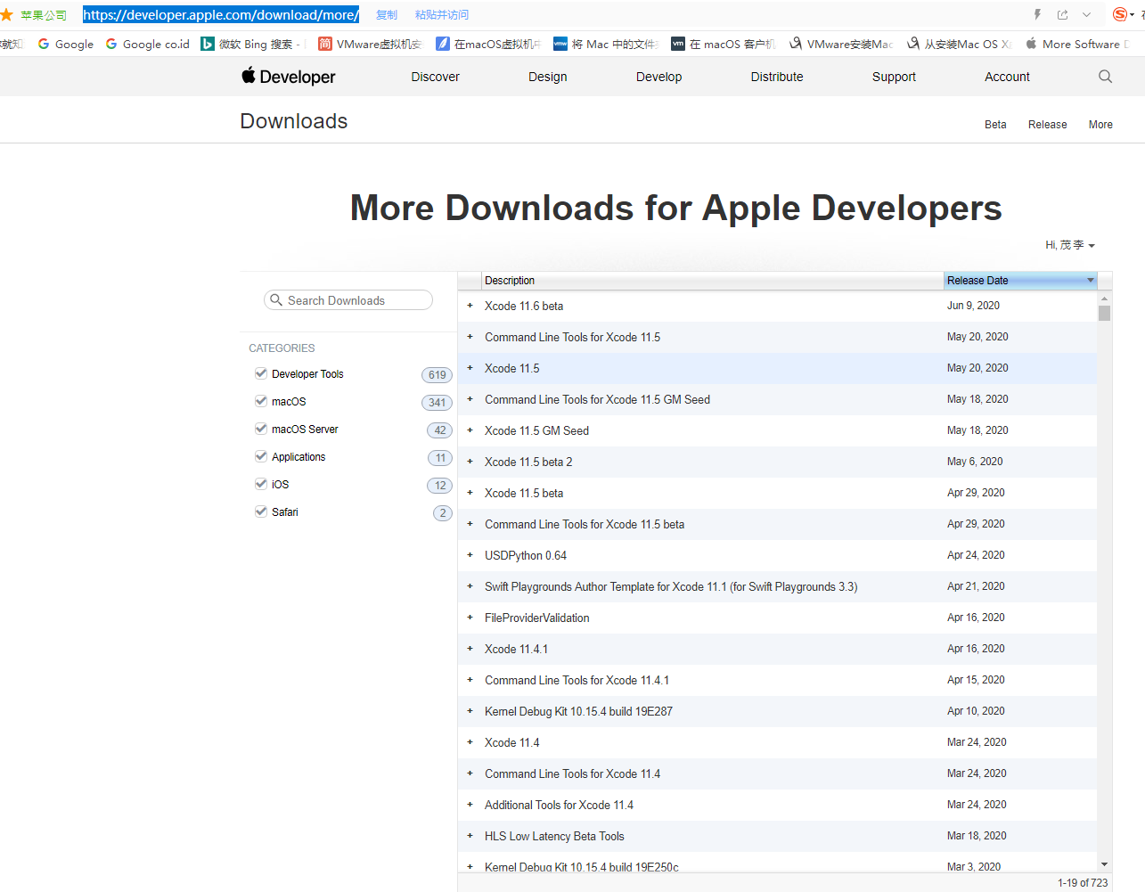This screenshot has width=1145, height=892.
Task: Switch to the Release downloads tab
Action: pyautogui.click(x=1048, y=125)
